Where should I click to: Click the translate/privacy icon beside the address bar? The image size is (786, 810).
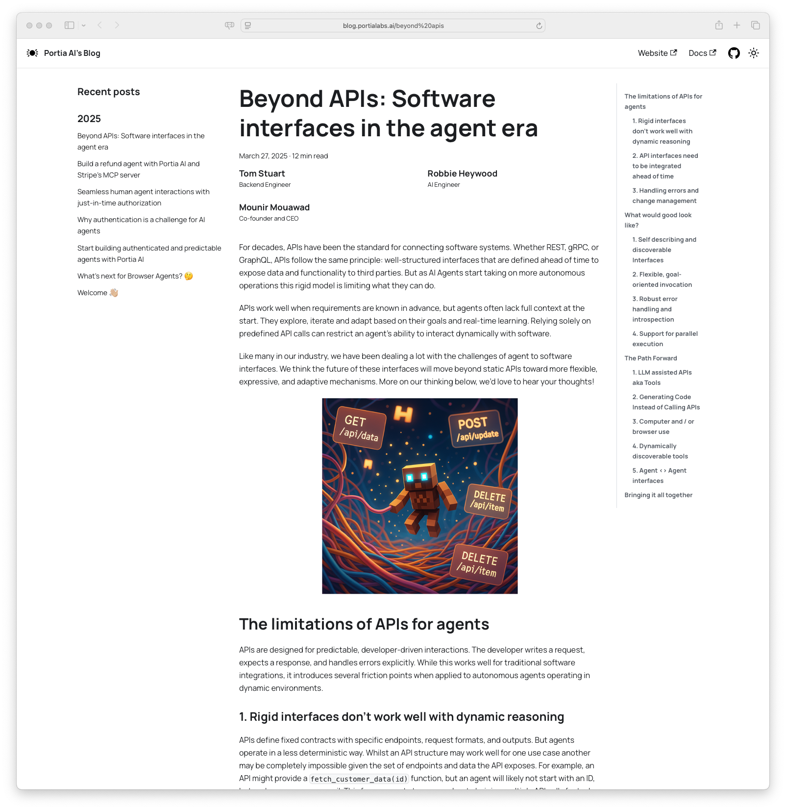[230, 25]
